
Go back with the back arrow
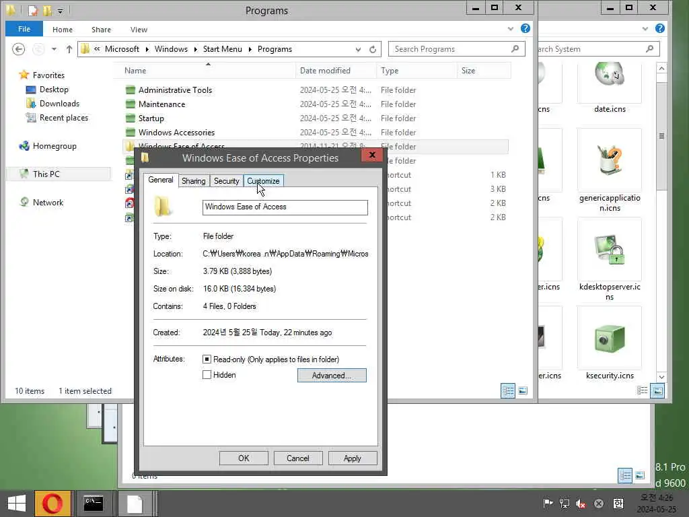pyautogui.click(x=18, y=49)
